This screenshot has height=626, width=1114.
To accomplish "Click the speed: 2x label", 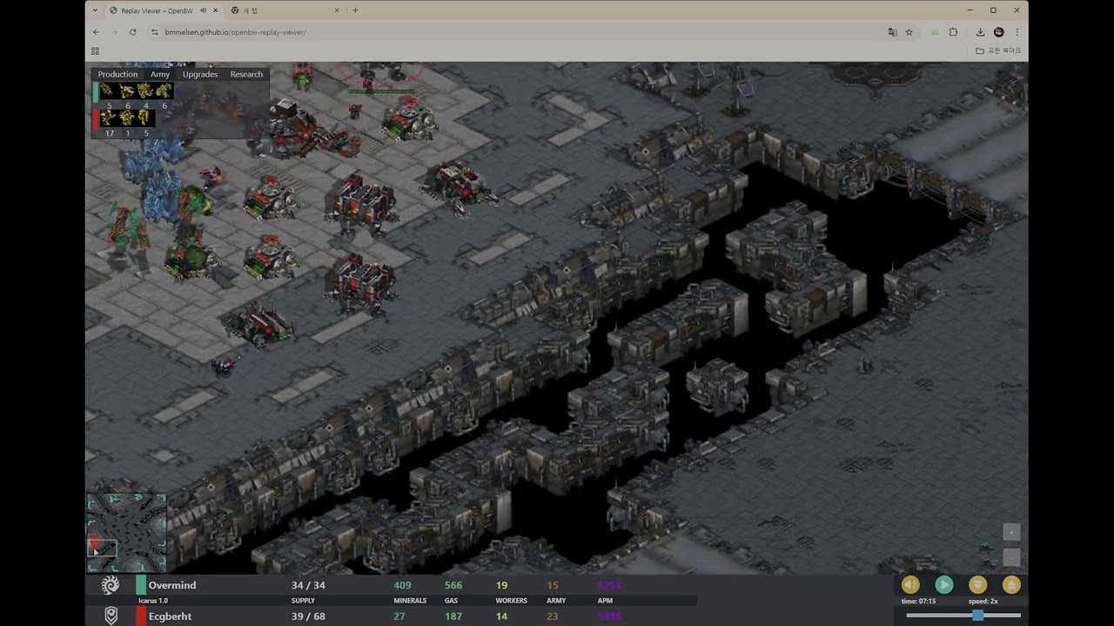I will [x=983, y=601].
